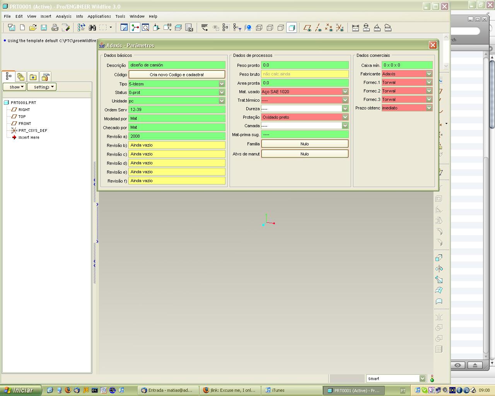This screenshot has width=495, height=396.
Task: Open the Unidade dropdown
Action: (x=222, y=101)
